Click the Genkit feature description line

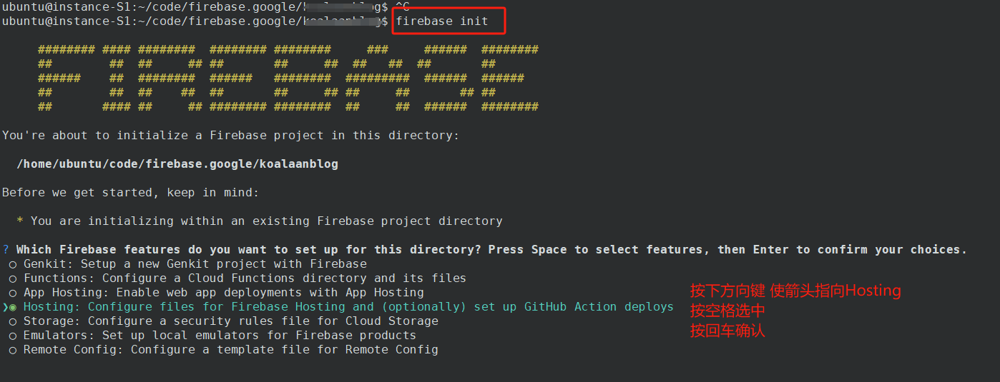pos(195,264)
